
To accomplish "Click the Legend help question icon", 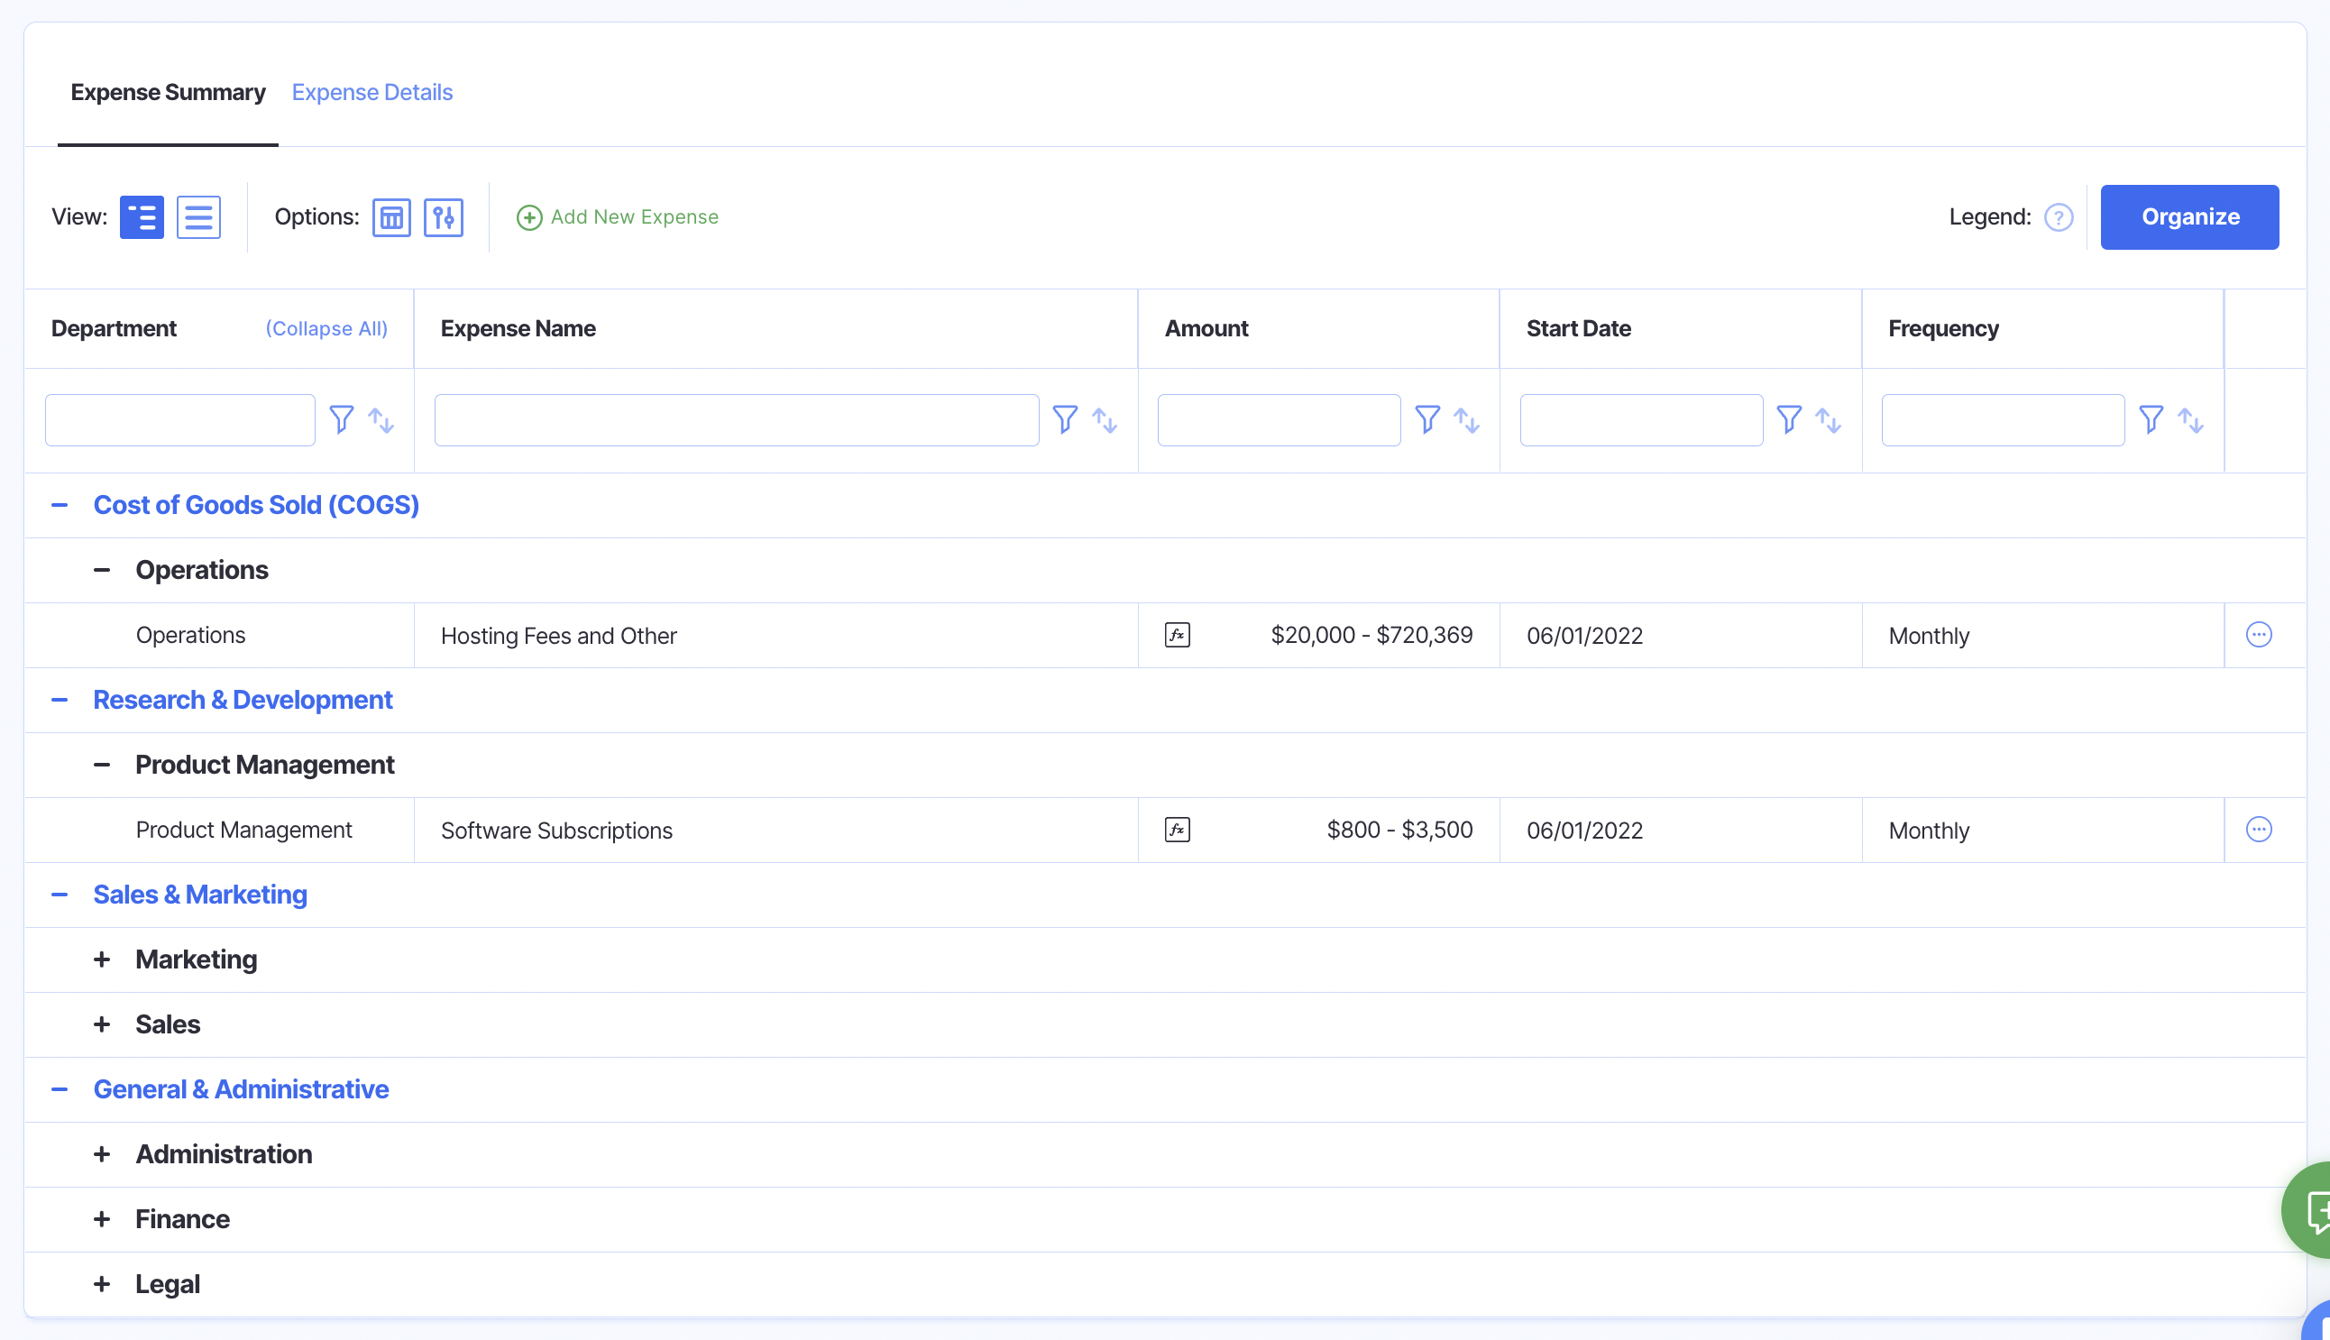I will pyautogui.click(x=2058, y=217).
